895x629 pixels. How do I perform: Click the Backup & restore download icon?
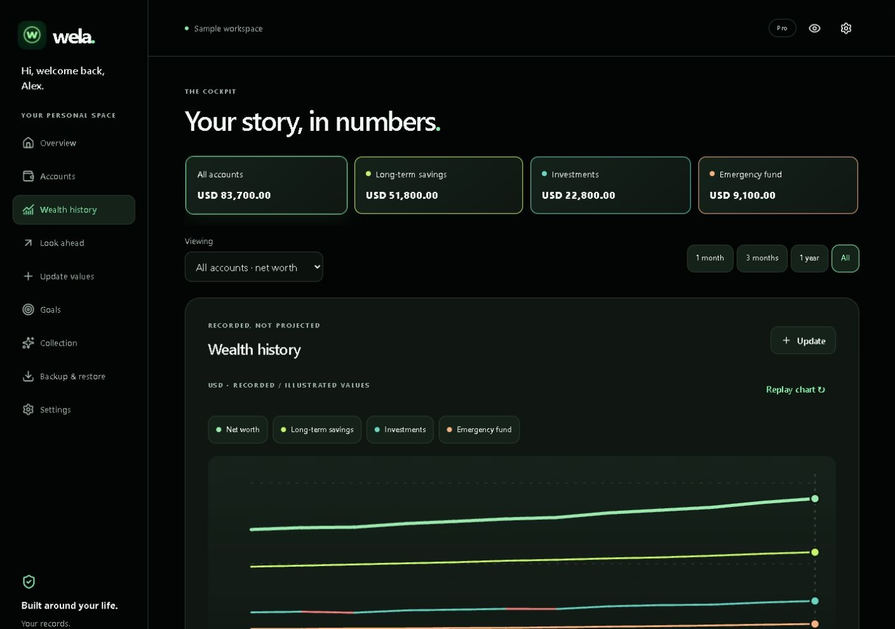[28, 376]
